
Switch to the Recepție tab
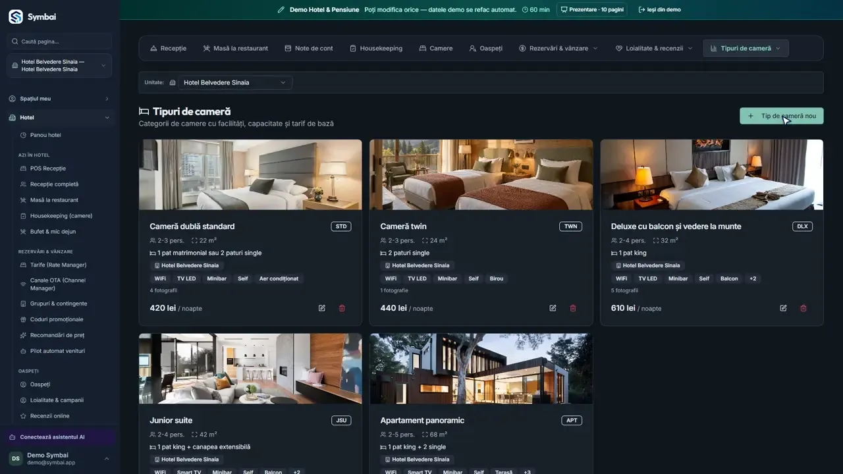coord(169,49)
